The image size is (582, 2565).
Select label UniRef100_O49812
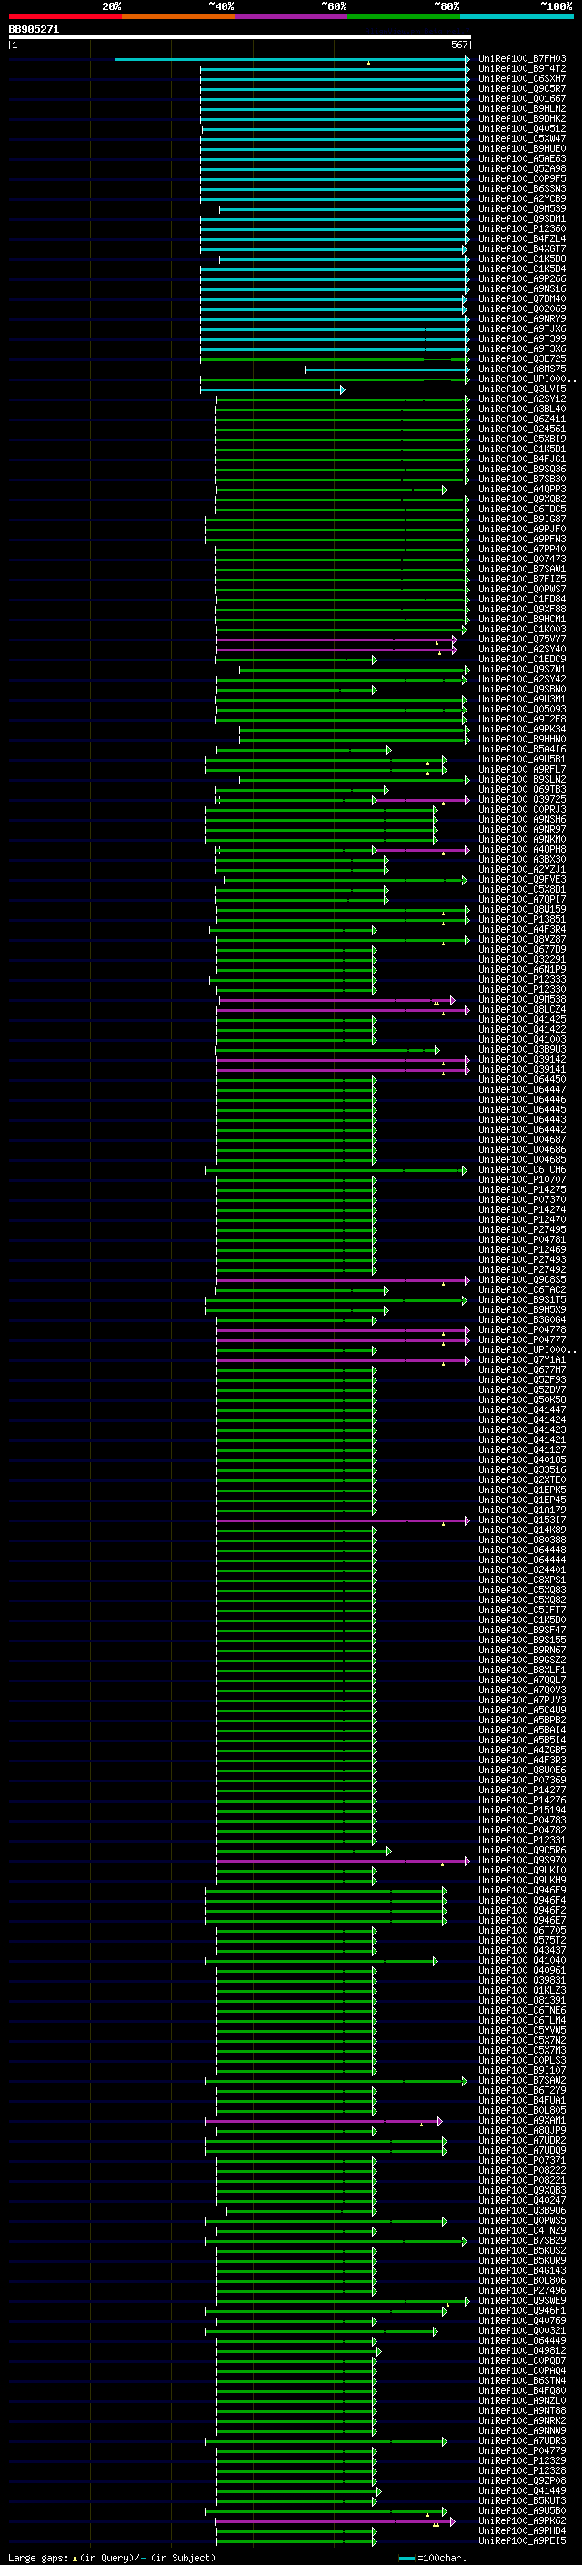pyautogui.click(x=522, y=2351)
